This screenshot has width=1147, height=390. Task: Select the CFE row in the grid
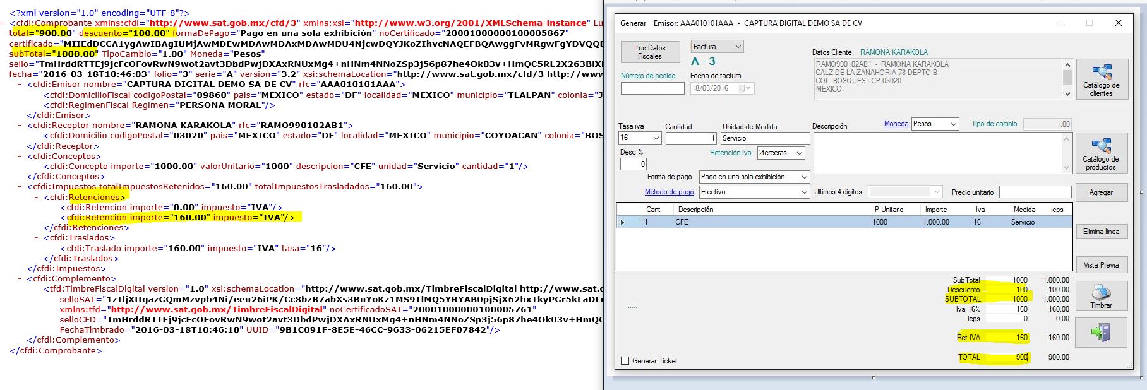(x=844, y=222)
